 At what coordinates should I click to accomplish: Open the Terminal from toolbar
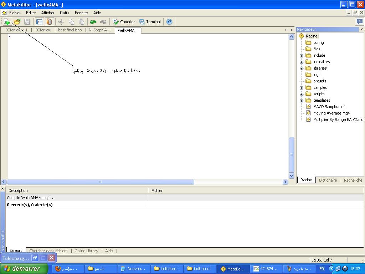(x=150, y=22)
